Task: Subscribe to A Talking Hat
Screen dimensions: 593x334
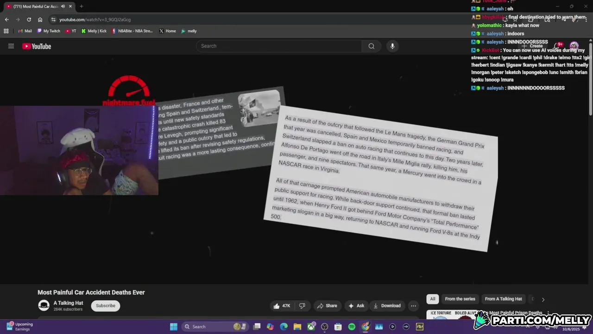Action: pyautogui.click(x=106, y=306)
